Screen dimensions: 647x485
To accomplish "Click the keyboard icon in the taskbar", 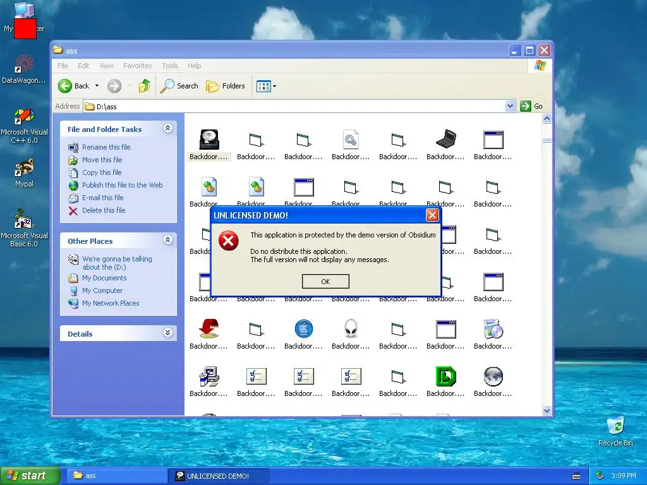I will tap(576, 476).
